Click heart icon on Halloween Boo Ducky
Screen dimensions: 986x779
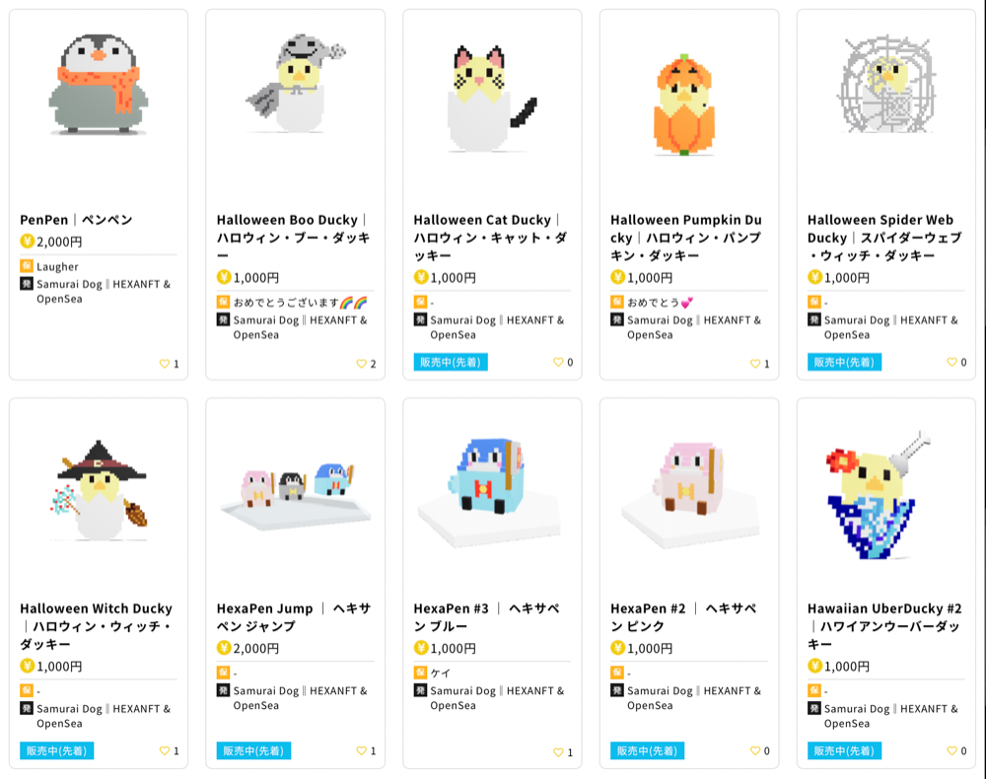(x=362, y=364)
